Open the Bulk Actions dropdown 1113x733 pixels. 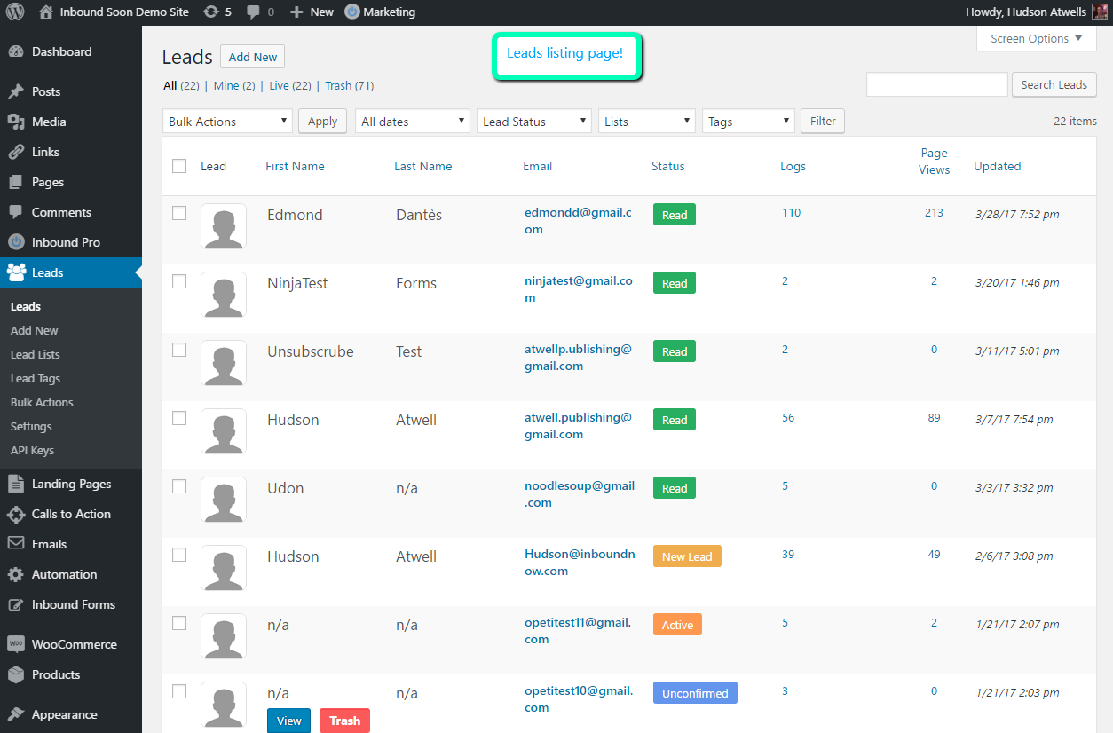228,122
